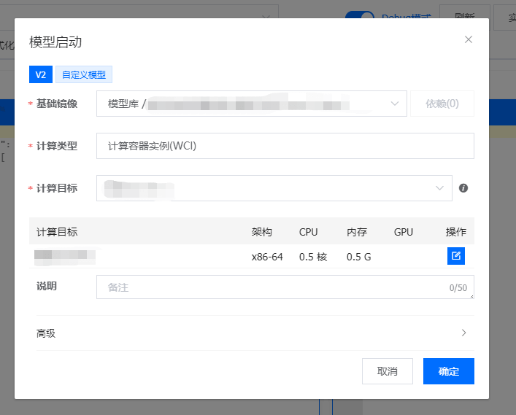Image resolution: width=516 pixels, height=415 pixels.
Task: Select the V2 tag
Action: tap(41, 74)
